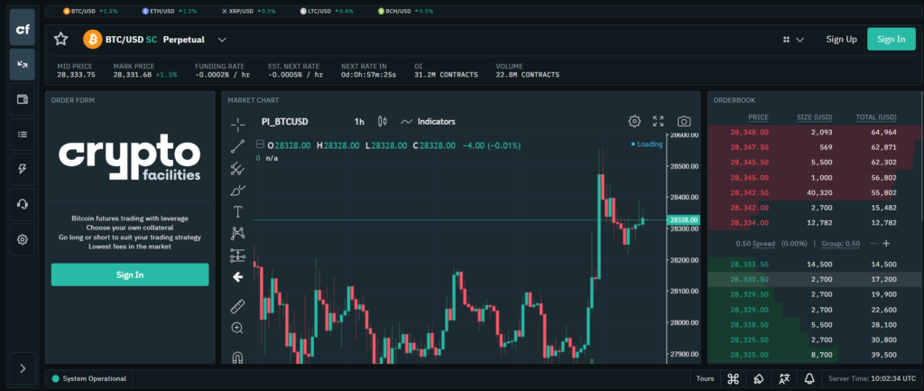
Task: Open the trade arrows sidebar icon
Action: point(23,64)
